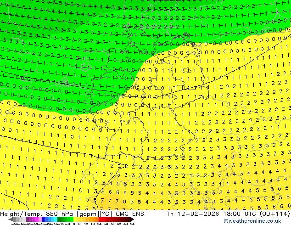Click the dark blue swatch in the legend

tap(43, 219)
